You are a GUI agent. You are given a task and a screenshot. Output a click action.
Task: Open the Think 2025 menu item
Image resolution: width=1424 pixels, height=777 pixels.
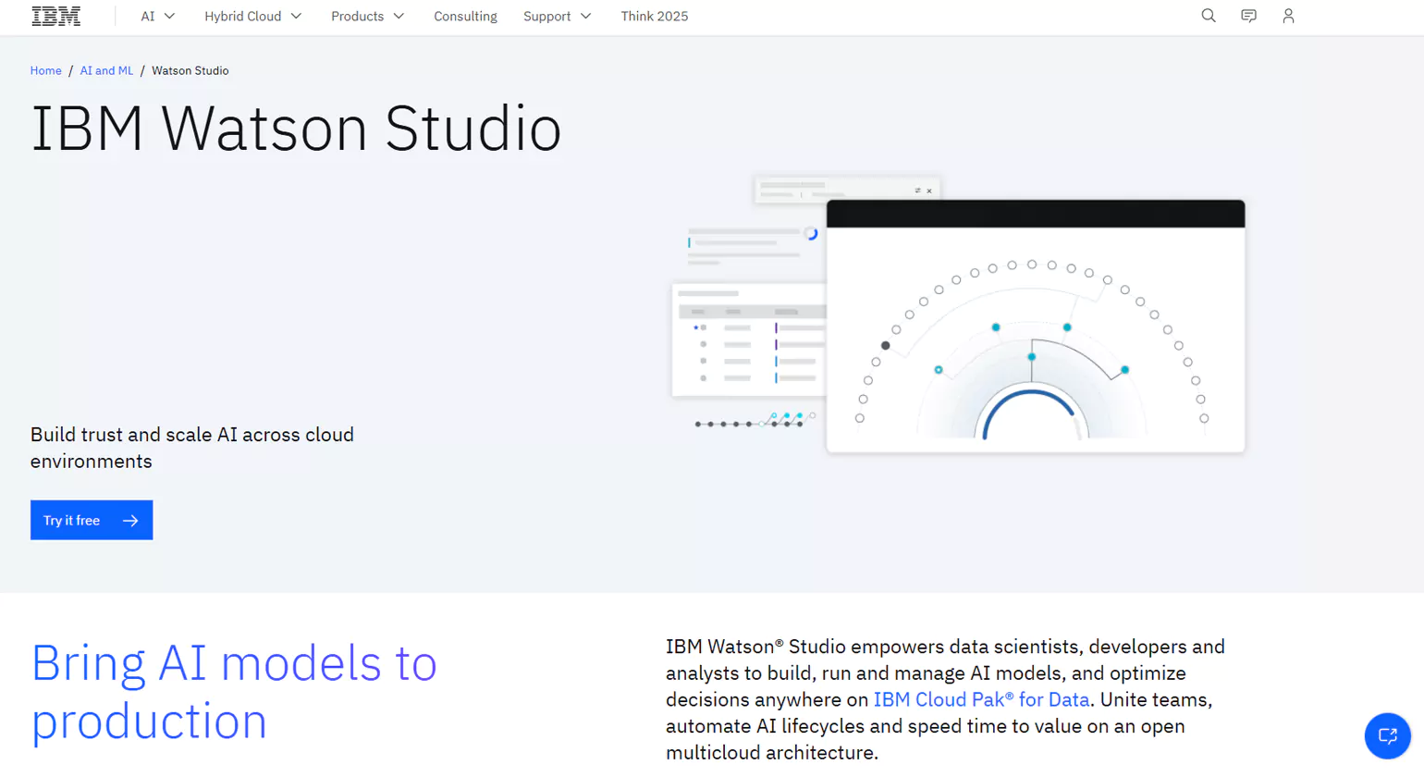(654, 16)
